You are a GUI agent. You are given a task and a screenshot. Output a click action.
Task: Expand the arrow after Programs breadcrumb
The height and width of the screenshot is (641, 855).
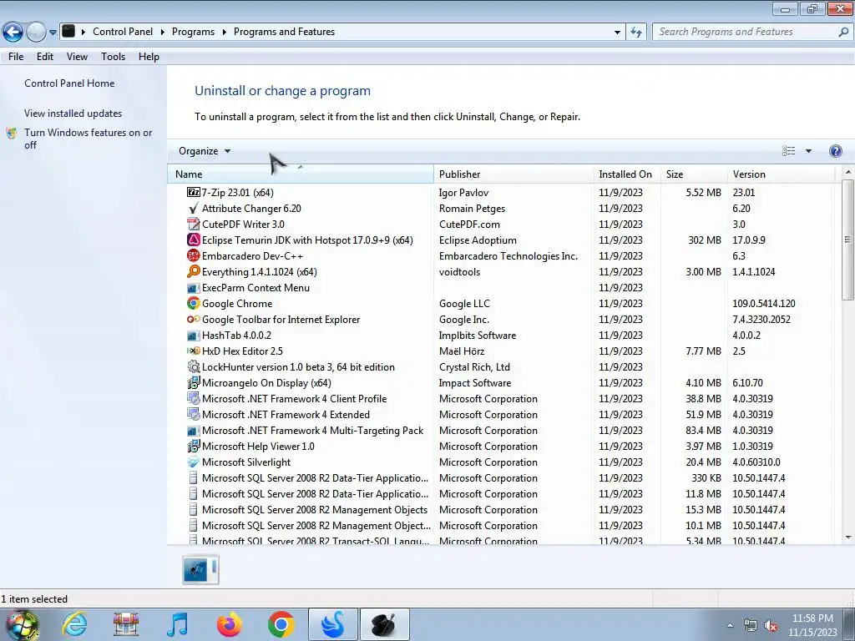pos(224,33)
